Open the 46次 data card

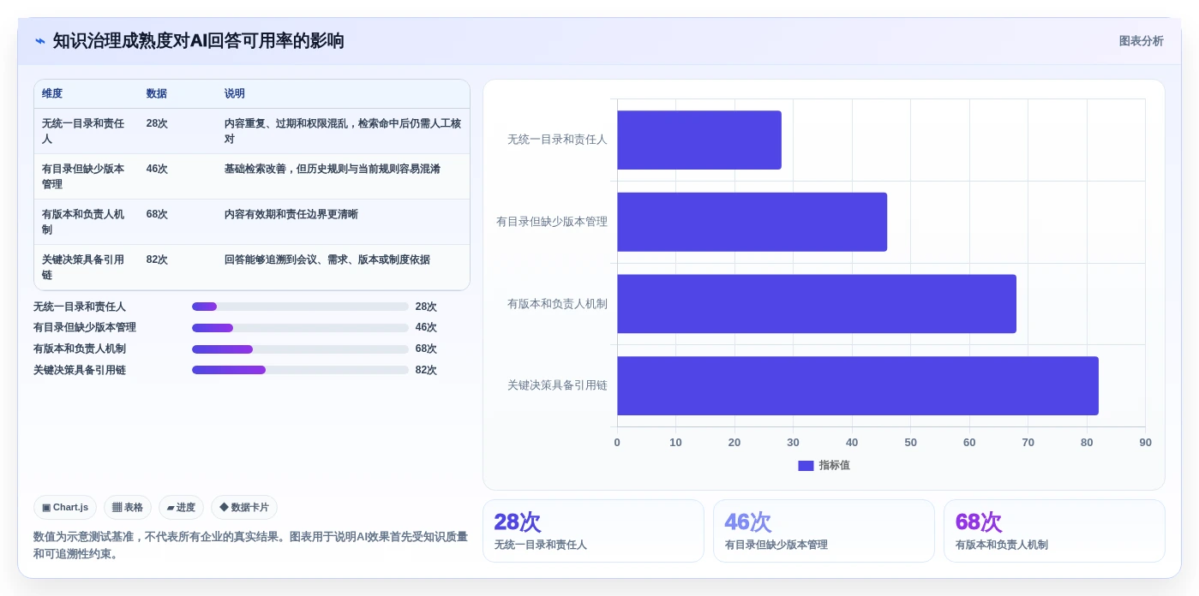[824, 531]
